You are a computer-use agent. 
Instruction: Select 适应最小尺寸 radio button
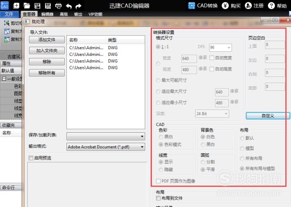coord(158,102)
